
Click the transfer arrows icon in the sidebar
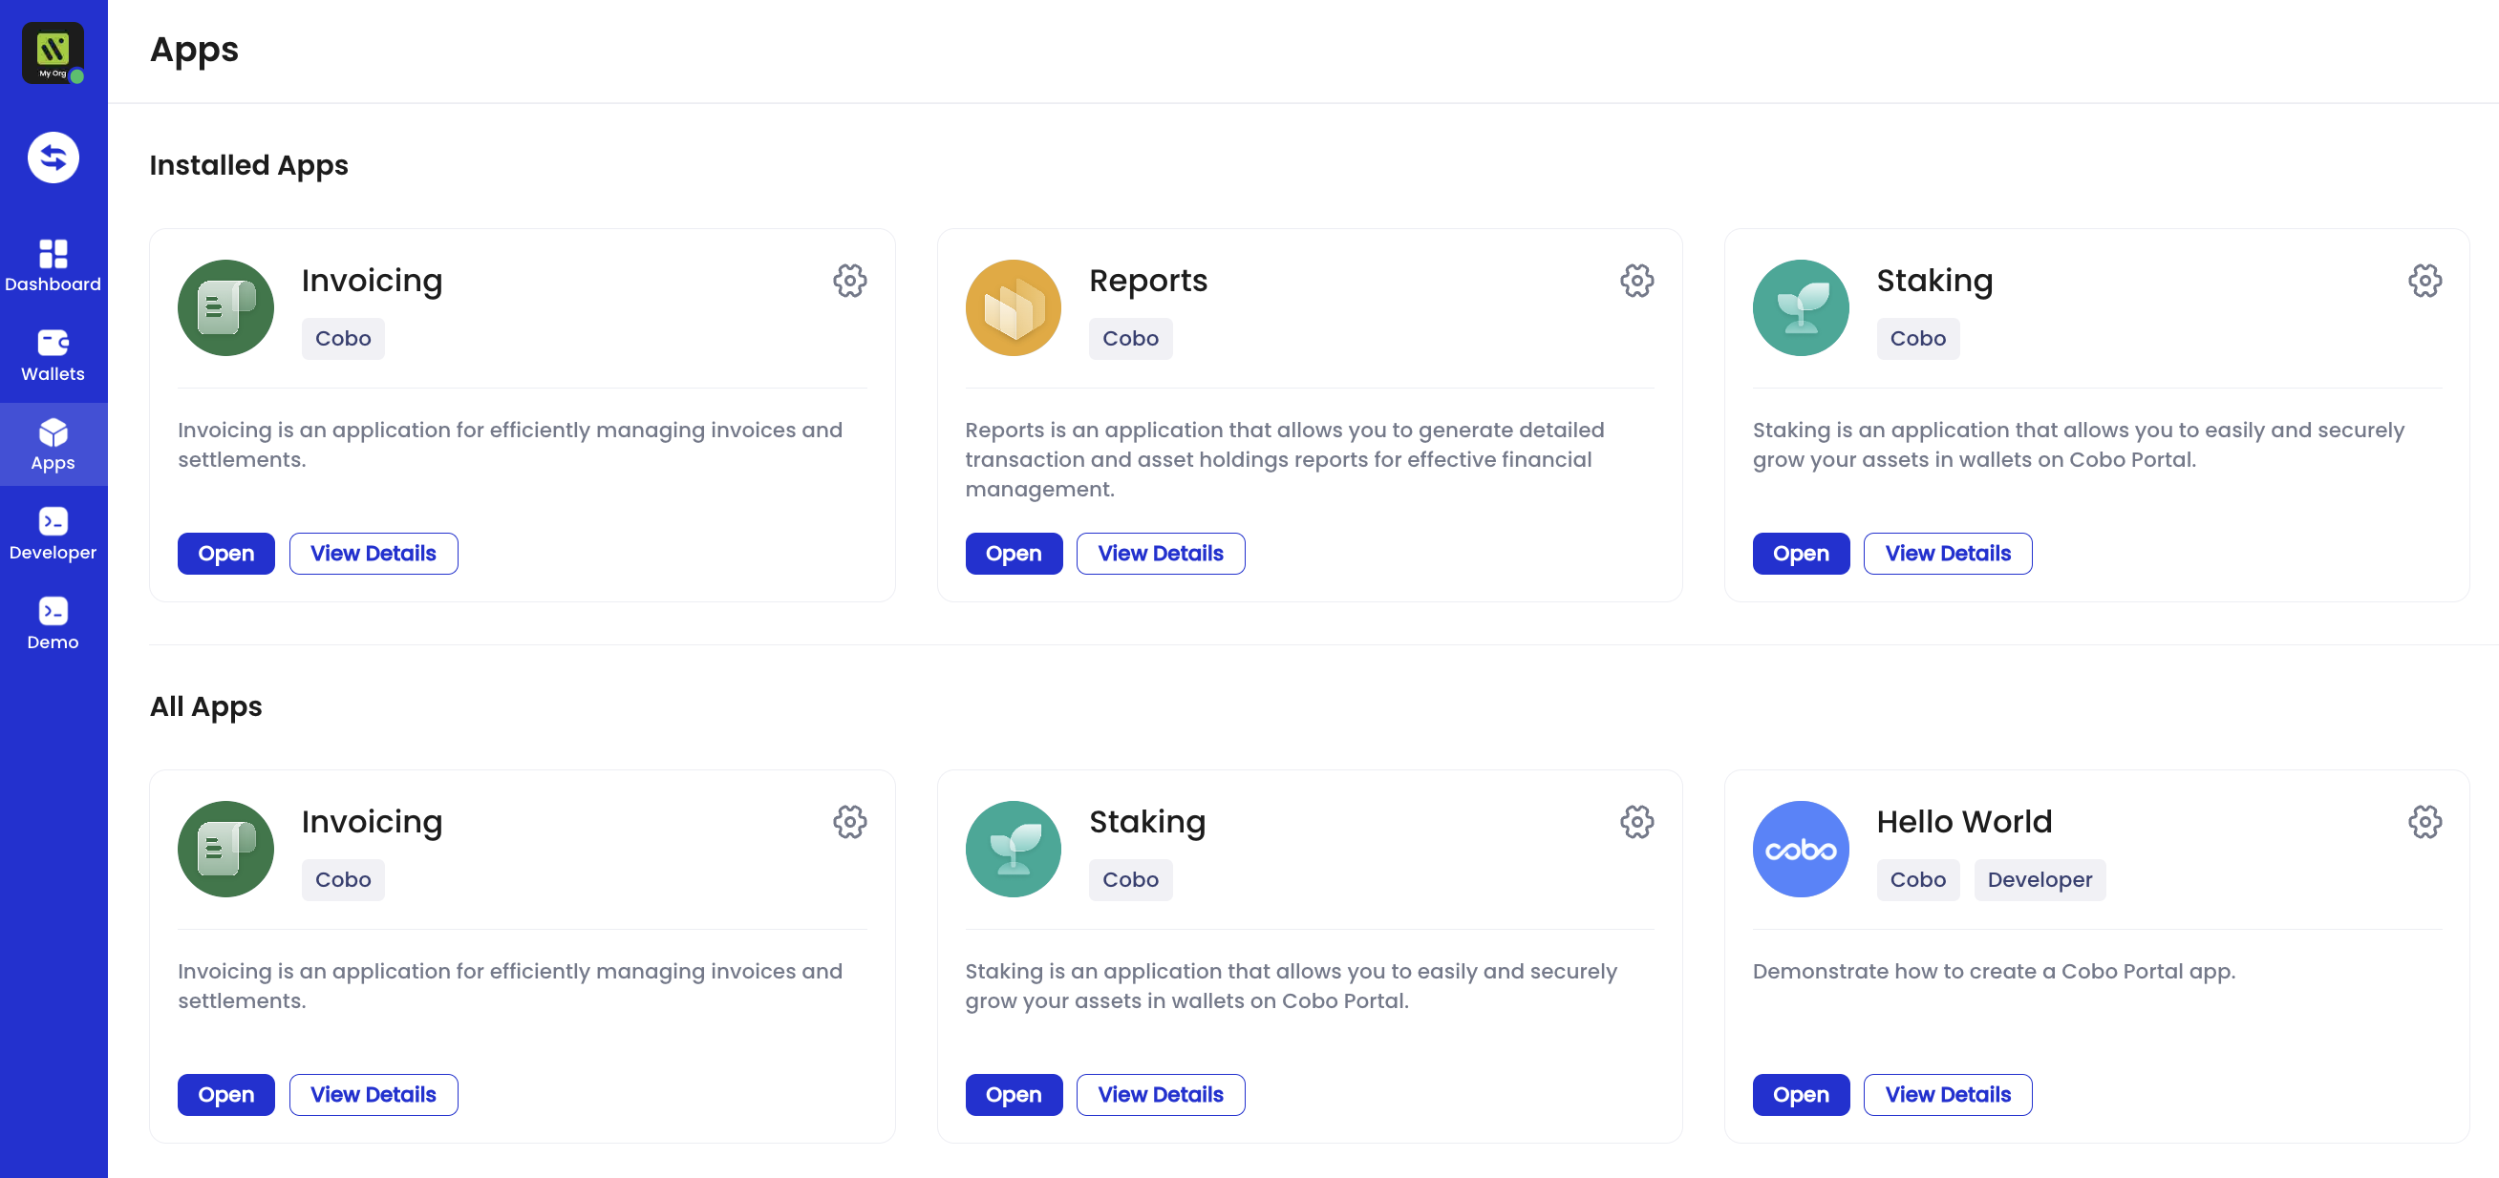point(53,158)
